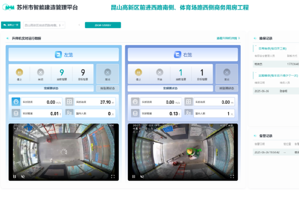
Task: Open the project selection dropdown
Action: (44, 25)
